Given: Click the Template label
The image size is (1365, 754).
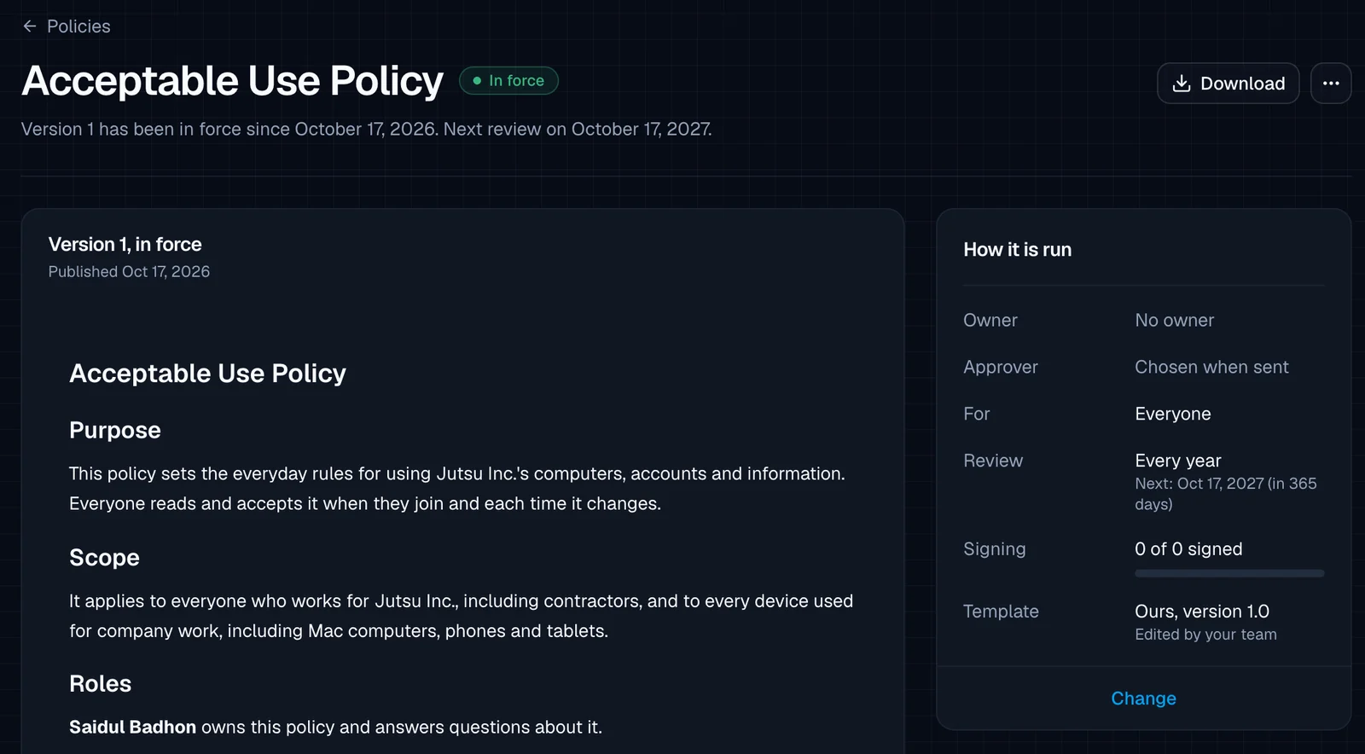Looking at the screenshot, I should [x=1001, y=612].
